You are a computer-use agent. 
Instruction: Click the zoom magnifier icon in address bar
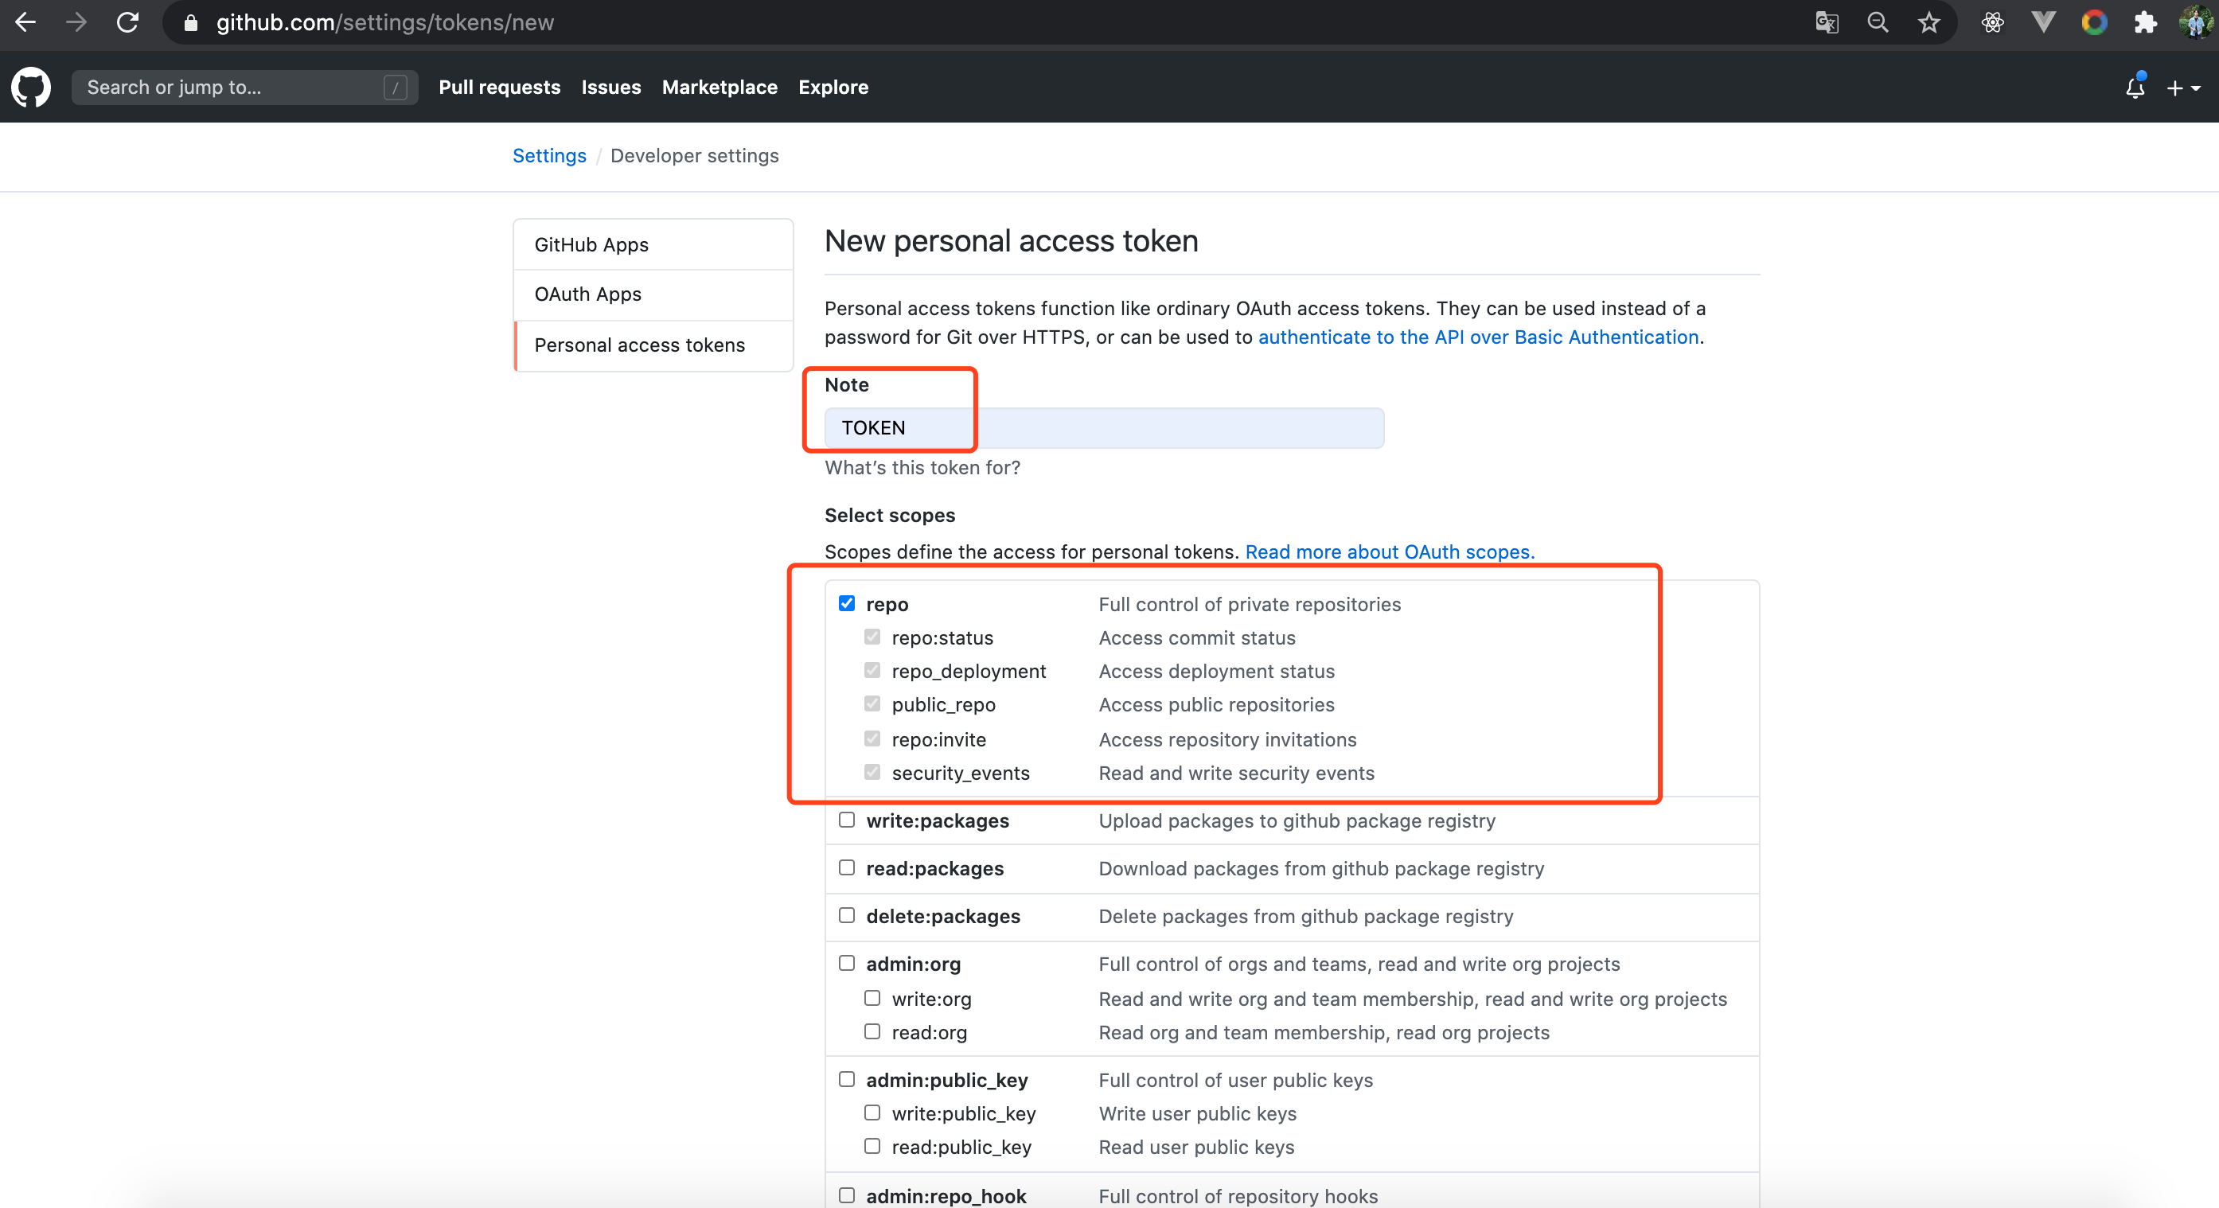[1878, 22]
